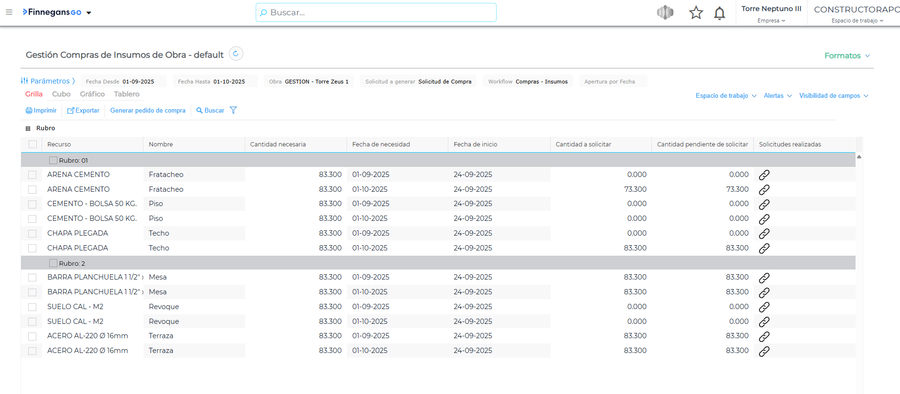This screenshot has height=394, width=900.
Task: Click Generar pedido de compra
Action: coord(148,111)
